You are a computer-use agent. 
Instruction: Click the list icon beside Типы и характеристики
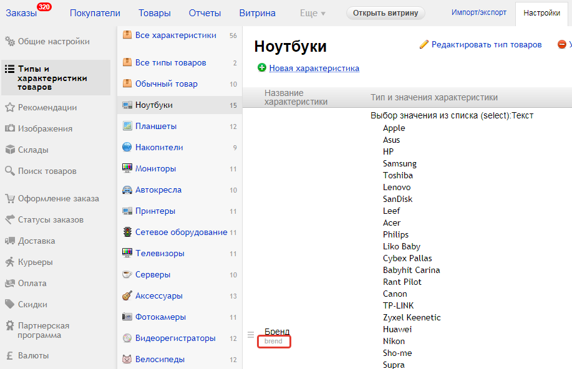(10, 69)
